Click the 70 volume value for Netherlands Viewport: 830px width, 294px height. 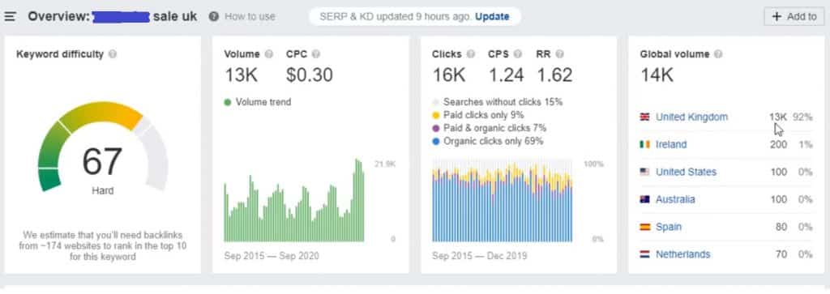click(781, 254)
